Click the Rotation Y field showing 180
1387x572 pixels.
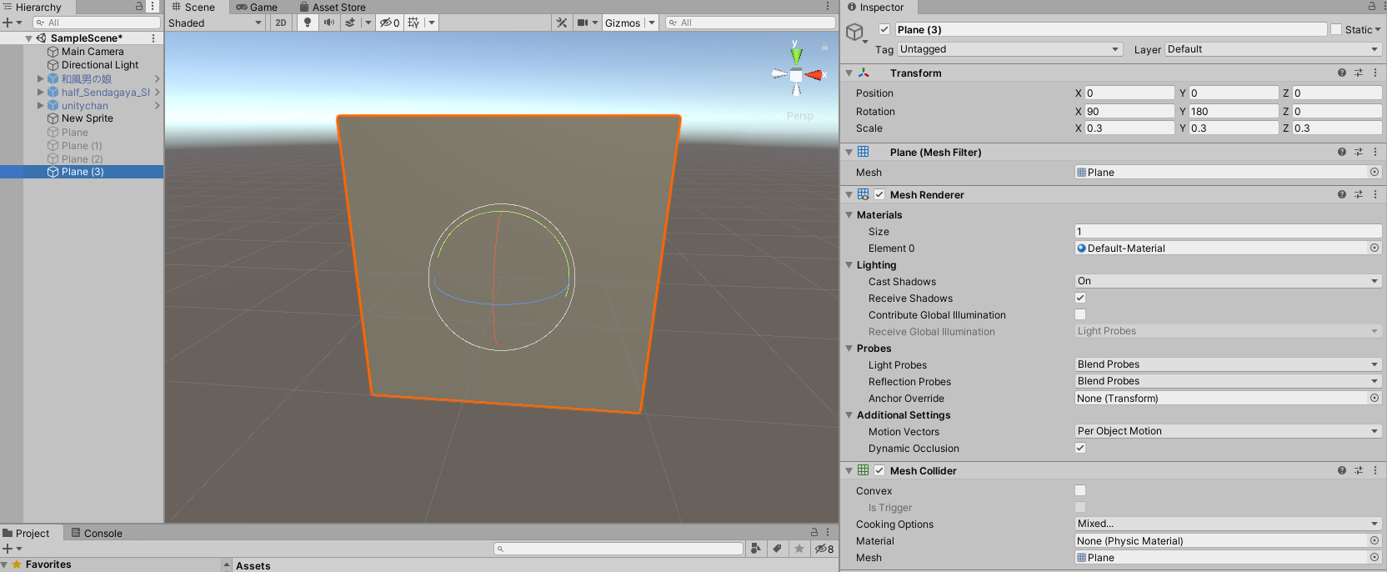[1234, 111]
